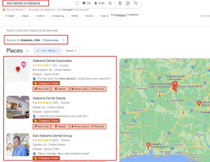
Task: Click Teleport for Alabama Dental Associates
Action: coord(60,89)
